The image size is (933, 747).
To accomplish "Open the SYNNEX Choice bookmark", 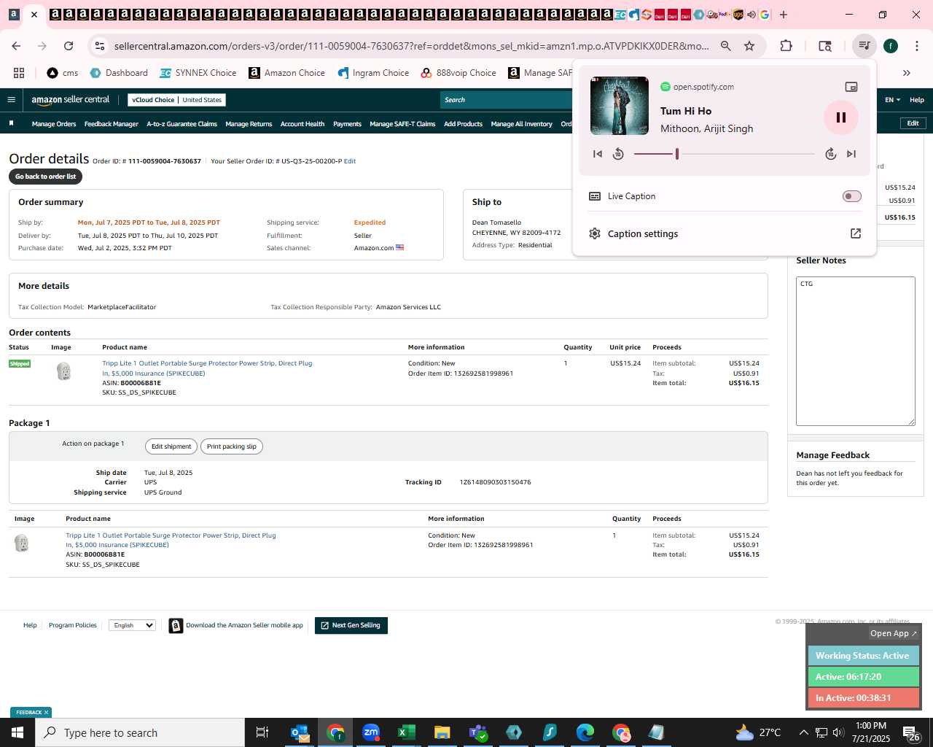I will coord(198,73).
